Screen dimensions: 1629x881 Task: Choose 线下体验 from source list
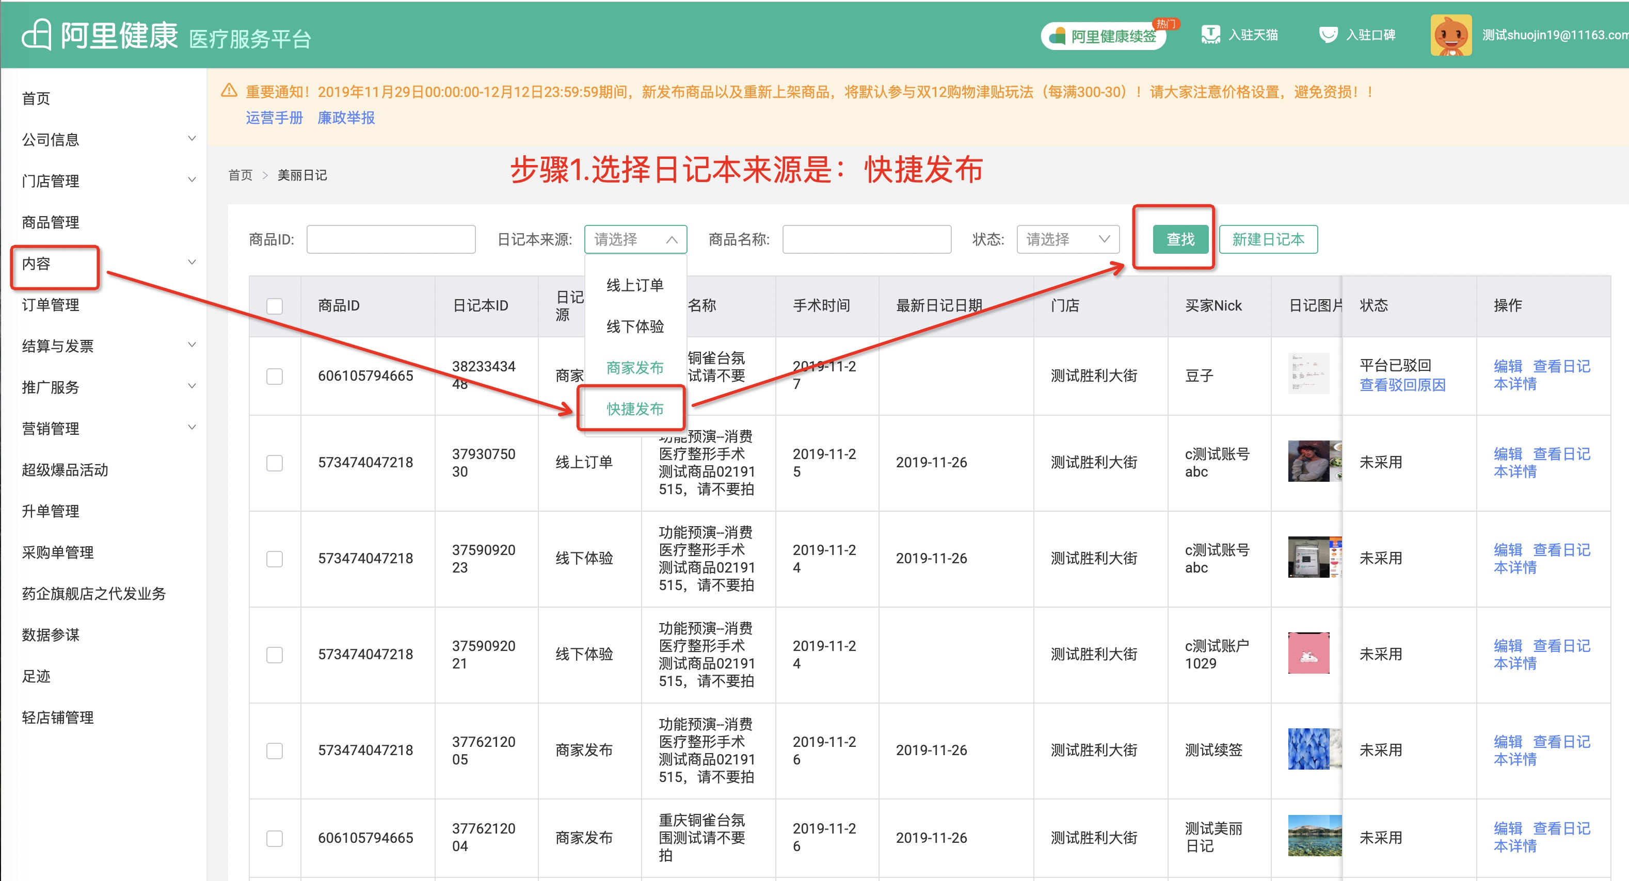point(635,327)
